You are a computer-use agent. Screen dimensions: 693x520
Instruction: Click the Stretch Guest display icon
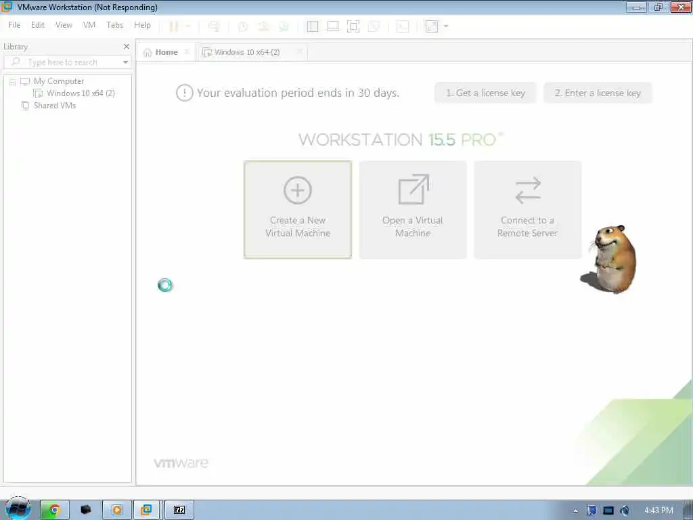tap(432, 26)
